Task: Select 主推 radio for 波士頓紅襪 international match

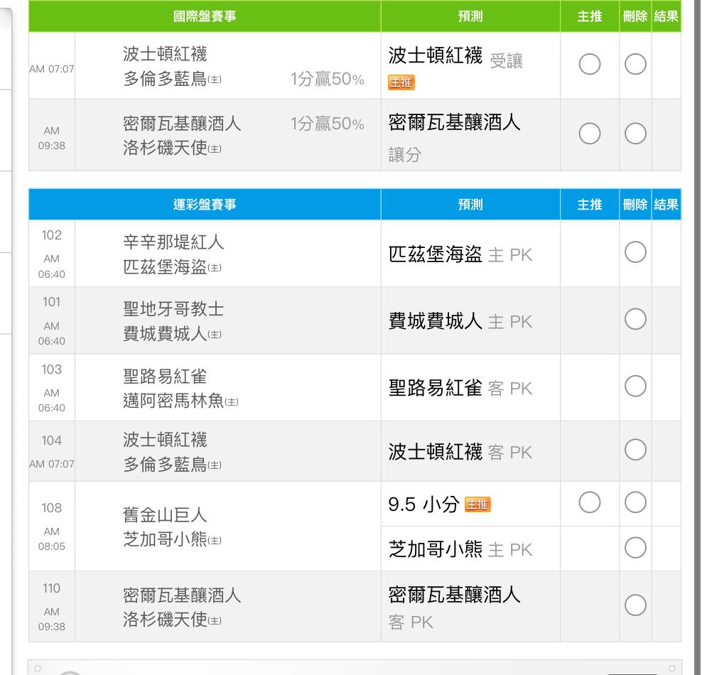Action: (x=590, y=65)
